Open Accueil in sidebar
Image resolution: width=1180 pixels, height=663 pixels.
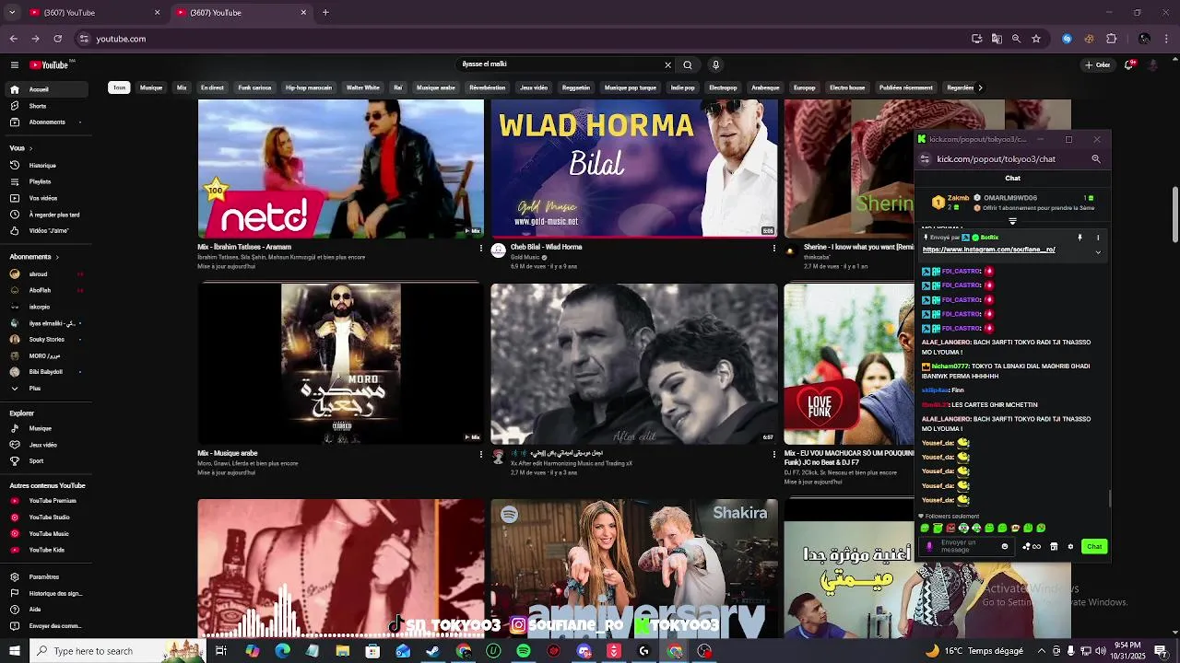point(44,89)
